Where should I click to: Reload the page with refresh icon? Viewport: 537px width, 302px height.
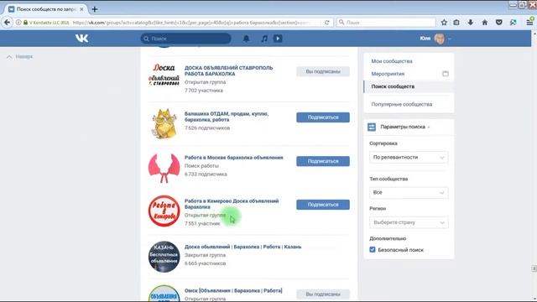tap(327, 23)
